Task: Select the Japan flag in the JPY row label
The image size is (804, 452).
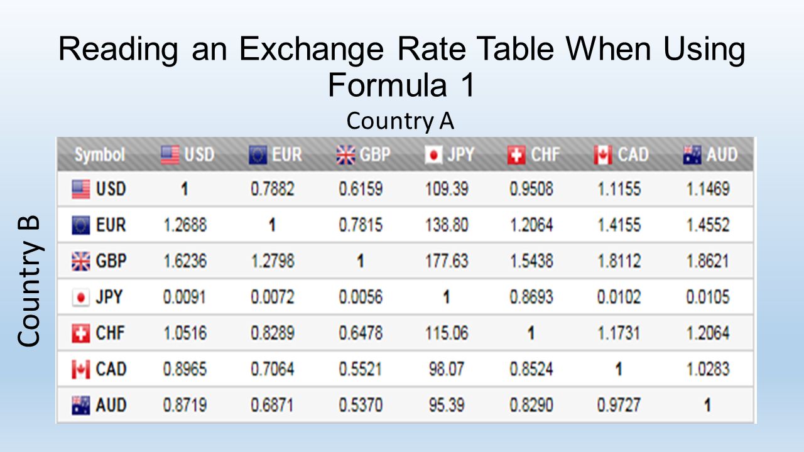Action: point(81,297)
